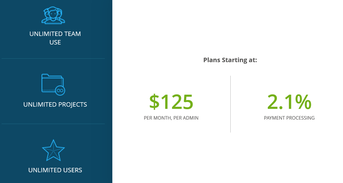Click the $125 price figure
This screenshot has width=343, height=183.
coord(171,102)
